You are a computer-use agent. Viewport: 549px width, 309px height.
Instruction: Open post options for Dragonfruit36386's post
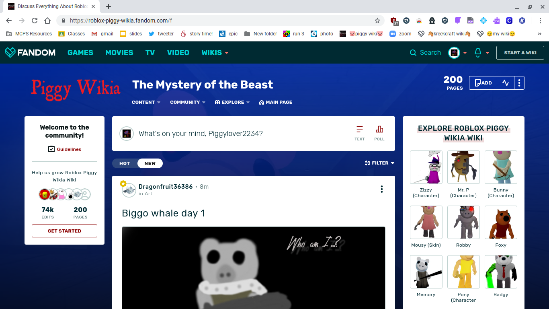click(x=382, y=189)
